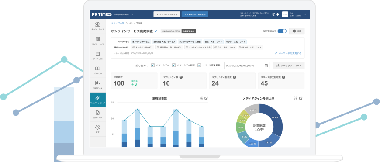Screen dimensions: 380x162
Task: Open the 企業ページ sidebar item
Action: (x=97, y=114)
